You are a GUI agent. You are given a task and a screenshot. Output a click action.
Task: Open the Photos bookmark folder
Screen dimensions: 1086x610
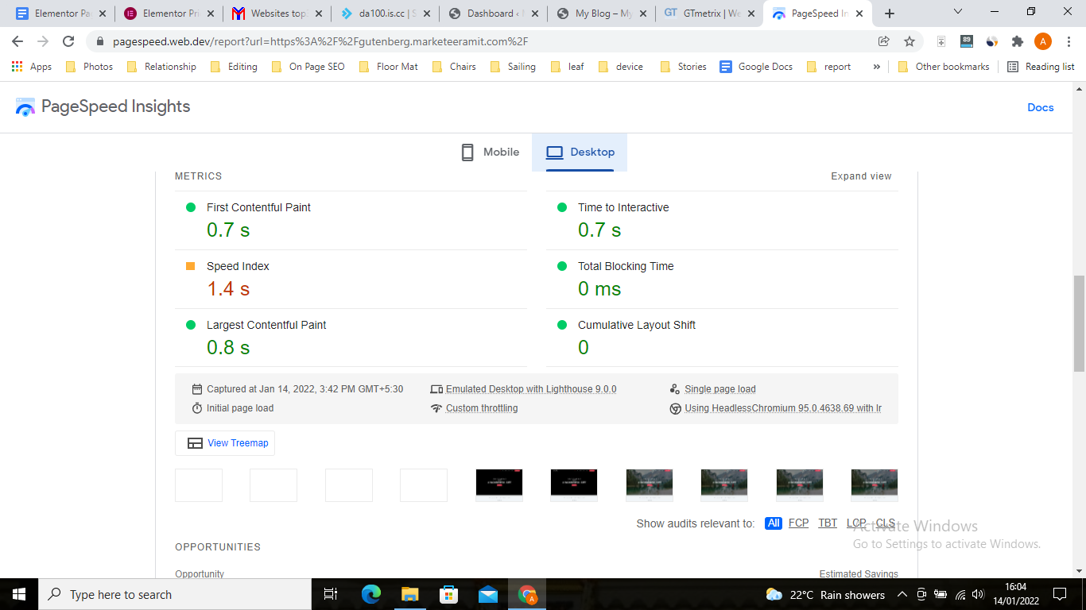(89, 67)
